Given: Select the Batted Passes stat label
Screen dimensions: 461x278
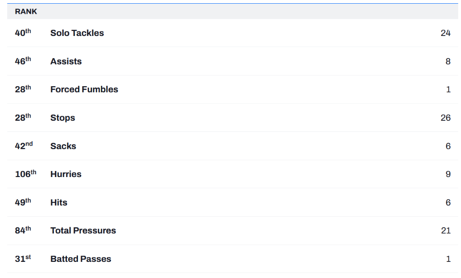Looking at the screenshot, I should pyautogui.click(x=81, y=259).
